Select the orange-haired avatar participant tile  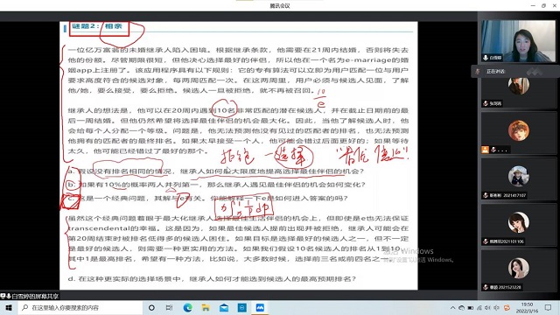(519, 133)
